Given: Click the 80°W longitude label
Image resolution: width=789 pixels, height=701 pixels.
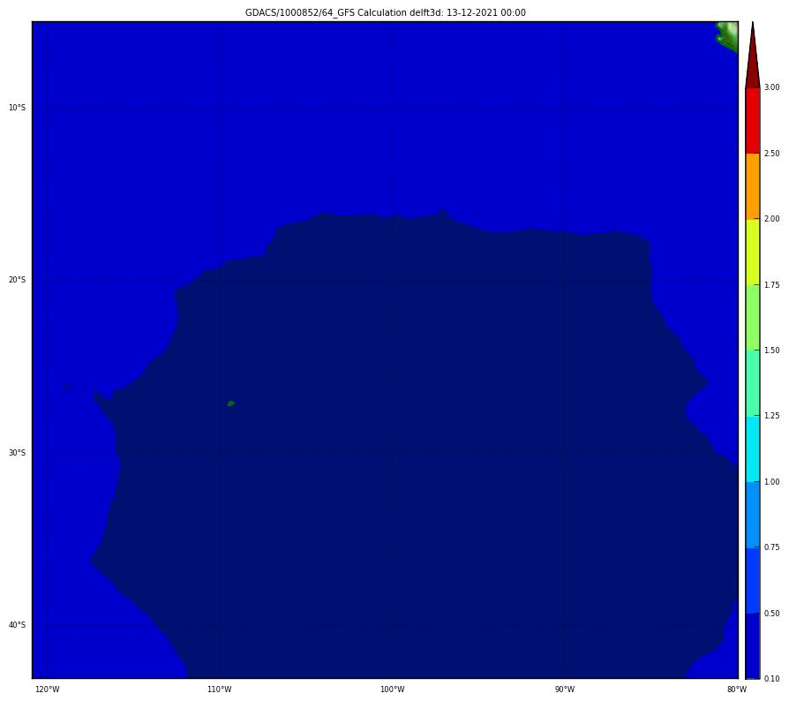Looking at the screenshot, I should pyautogui.click(x=732, y=690).
